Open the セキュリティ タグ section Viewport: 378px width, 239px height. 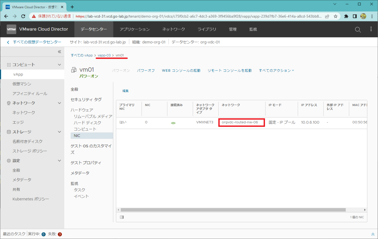coord(86,100)
